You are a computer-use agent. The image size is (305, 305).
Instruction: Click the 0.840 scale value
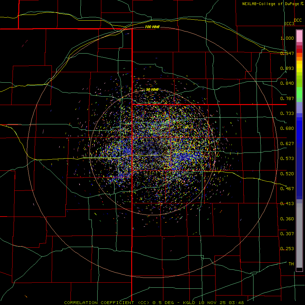[x=287, y=83]
